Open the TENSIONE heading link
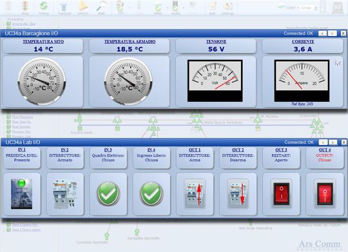The image size is (348, 252). [x=216, y=42]
